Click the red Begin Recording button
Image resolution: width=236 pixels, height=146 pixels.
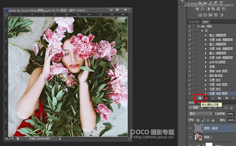pyautogui.click(x=207, y=98)
